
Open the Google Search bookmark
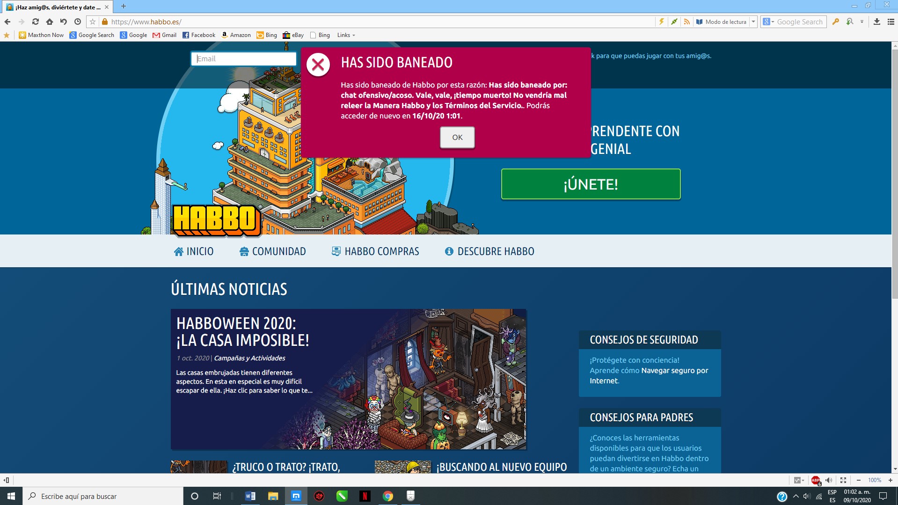pos(92,35)
